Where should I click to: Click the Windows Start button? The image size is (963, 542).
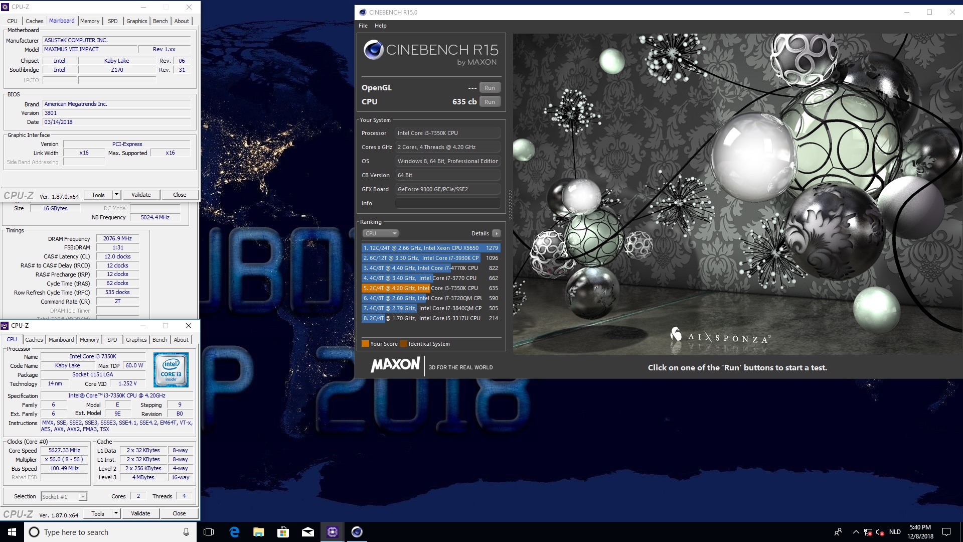[12, 532]
